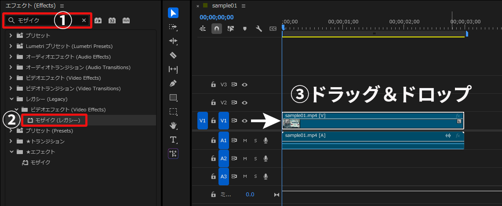Toggle V3 track output eye
502x206 pixels.
[x=245, y=85]
